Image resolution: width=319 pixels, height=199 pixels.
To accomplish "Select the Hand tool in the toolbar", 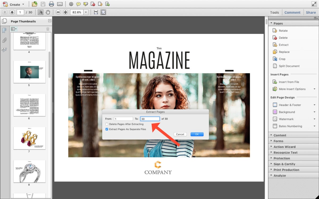I will coord(48,12).
